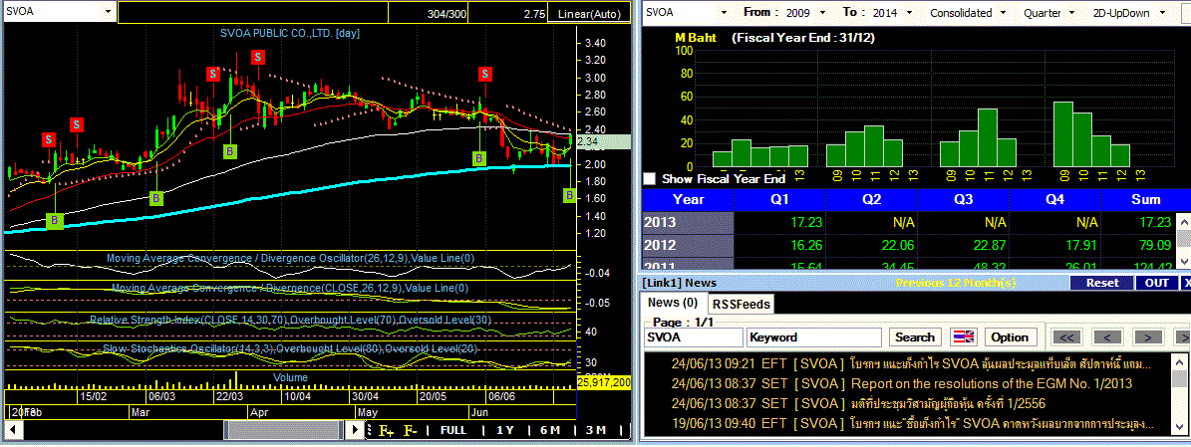Go to previous news page with < button

click(x=1107, y=336)
